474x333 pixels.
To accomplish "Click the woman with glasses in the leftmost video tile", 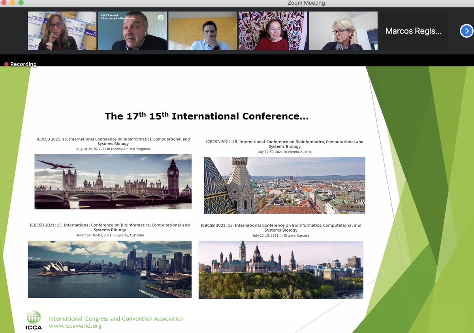I will (62, 30).
